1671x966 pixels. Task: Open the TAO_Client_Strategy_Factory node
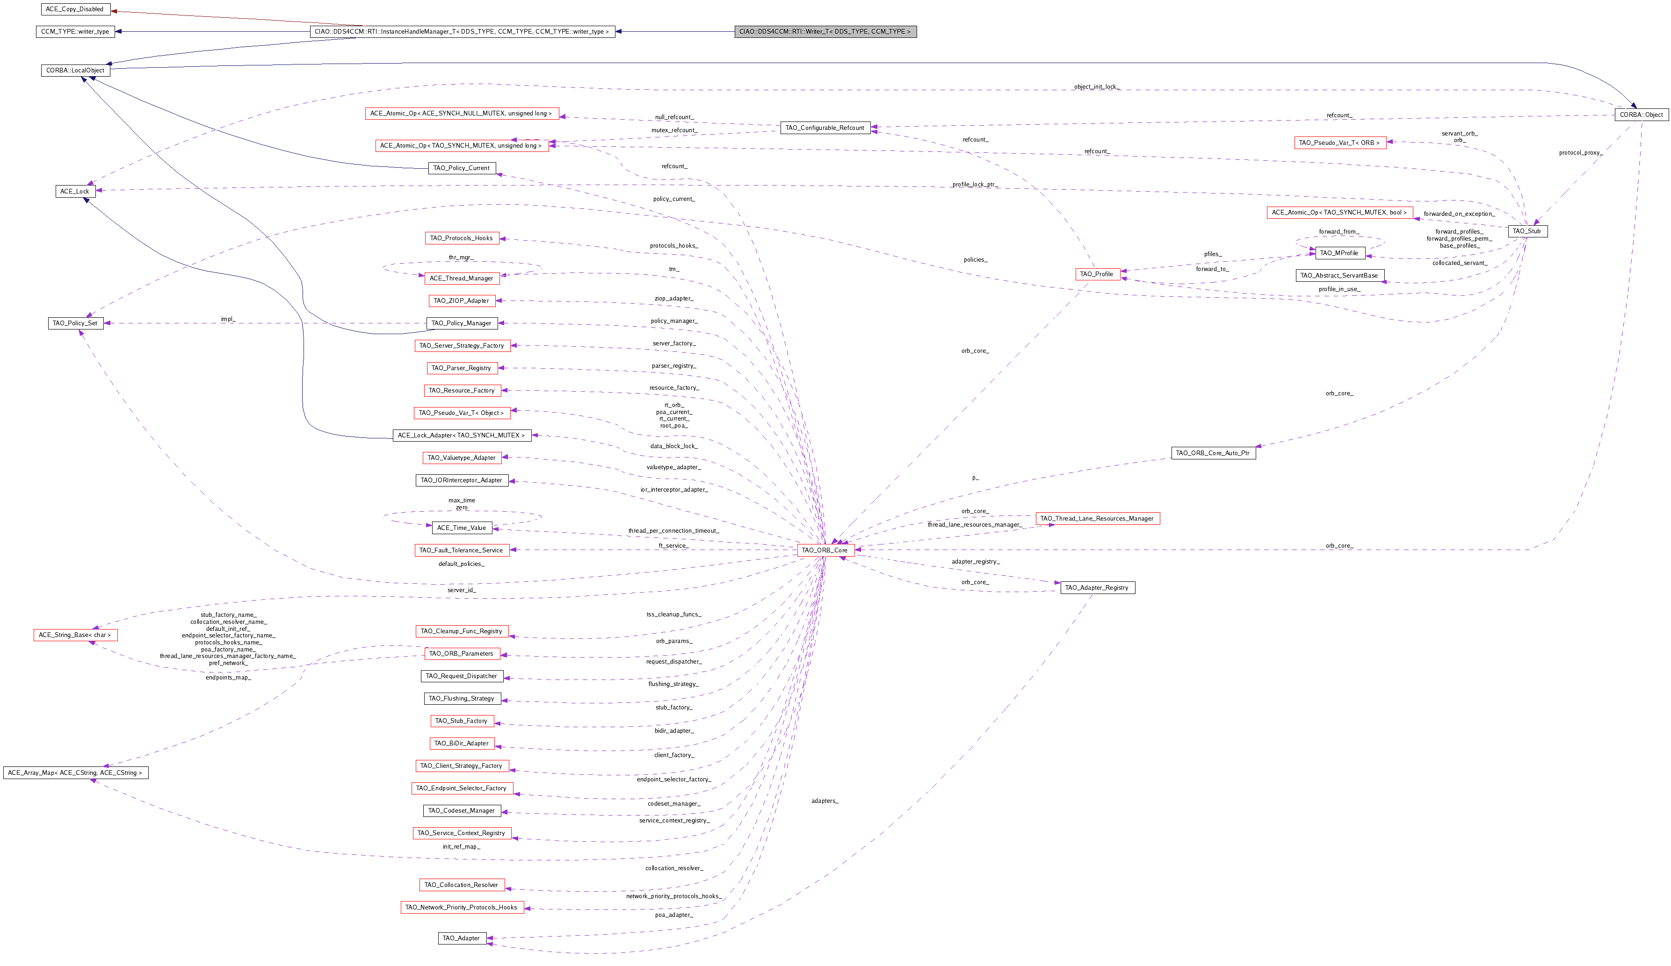462,766
